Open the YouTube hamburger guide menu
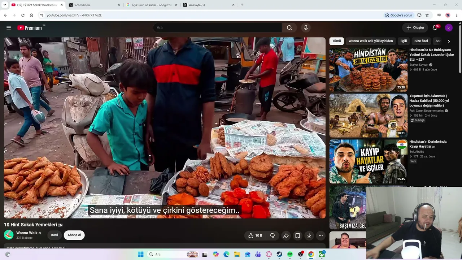 tap(9, 28)
